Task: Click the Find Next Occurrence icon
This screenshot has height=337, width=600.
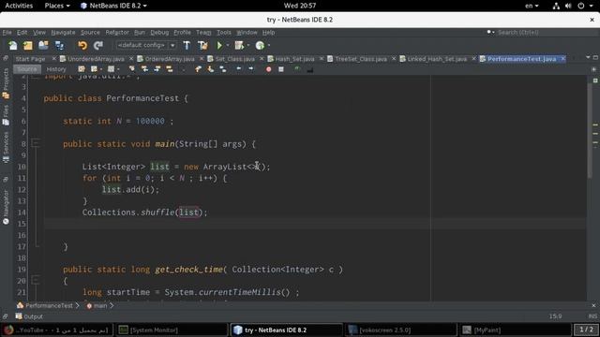Action: coord(157,69)
